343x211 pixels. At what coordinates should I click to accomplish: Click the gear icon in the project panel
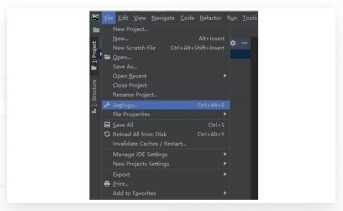point(233,43)
